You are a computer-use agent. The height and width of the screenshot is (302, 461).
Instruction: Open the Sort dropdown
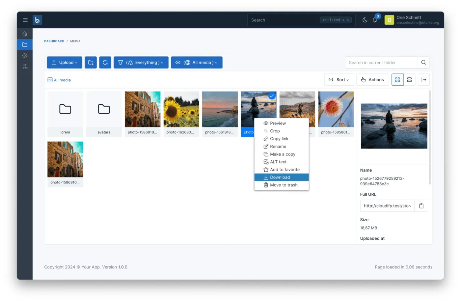point(339,80)
